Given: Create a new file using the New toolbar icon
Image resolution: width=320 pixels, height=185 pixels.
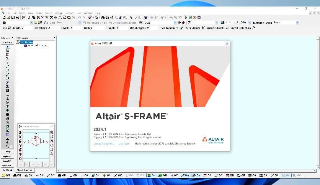Looking at the screenshot, I should [x=5, y=18].
